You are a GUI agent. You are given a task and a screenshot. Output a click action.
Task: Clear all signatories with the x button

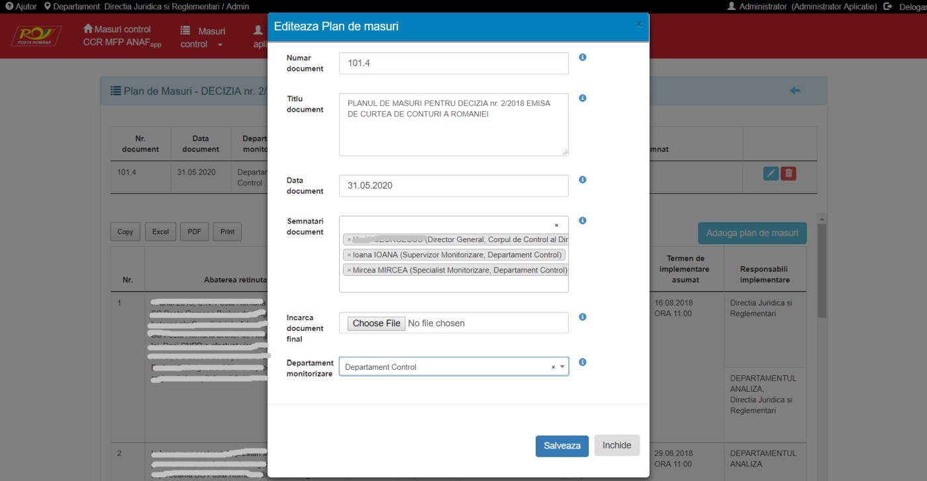[x=556, y=226]
